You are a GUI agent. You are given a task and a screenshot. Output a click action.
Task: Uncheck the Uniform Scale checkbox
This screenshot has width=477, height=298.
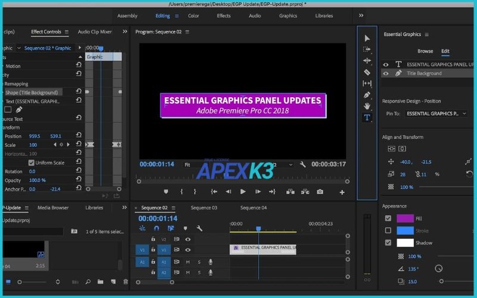click(31, 163)
